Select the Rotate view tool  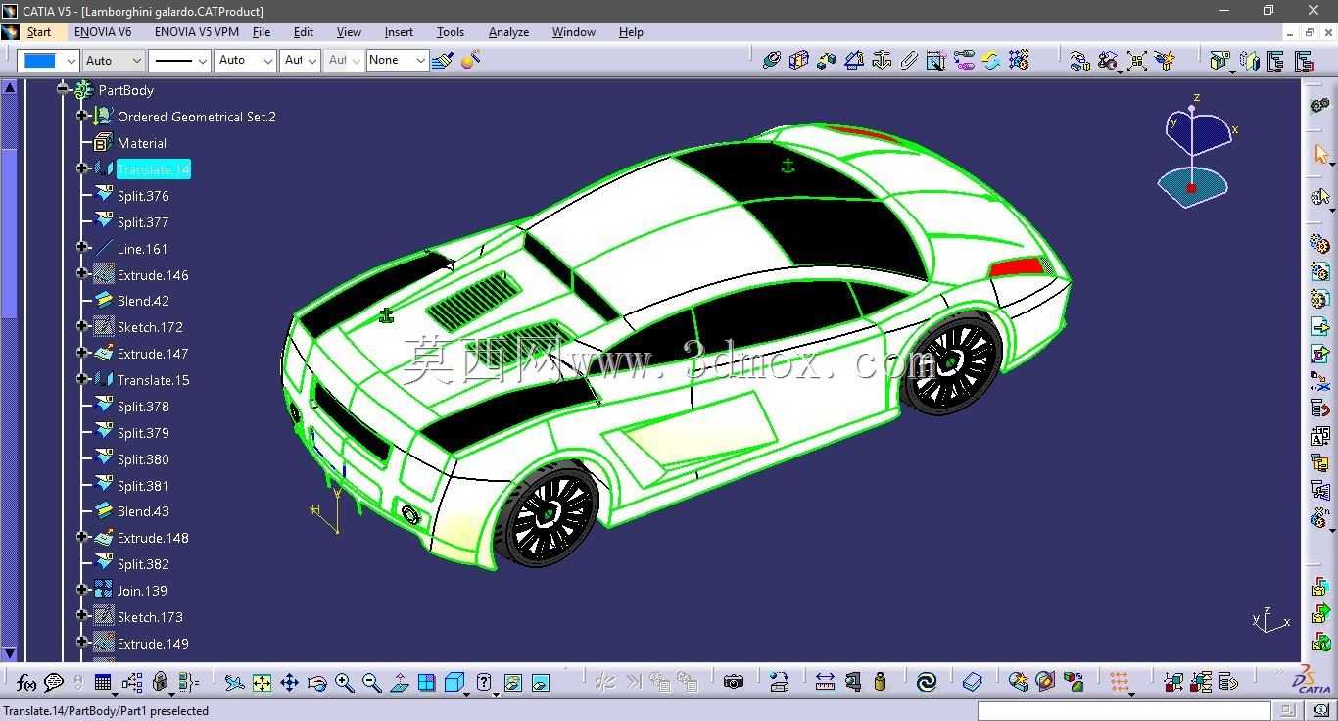click(316, 683)
